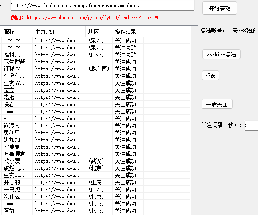The height and width of the screenshot is (215, 258).
Task: Click the member list vertical scrollbar
Action: 194,53
